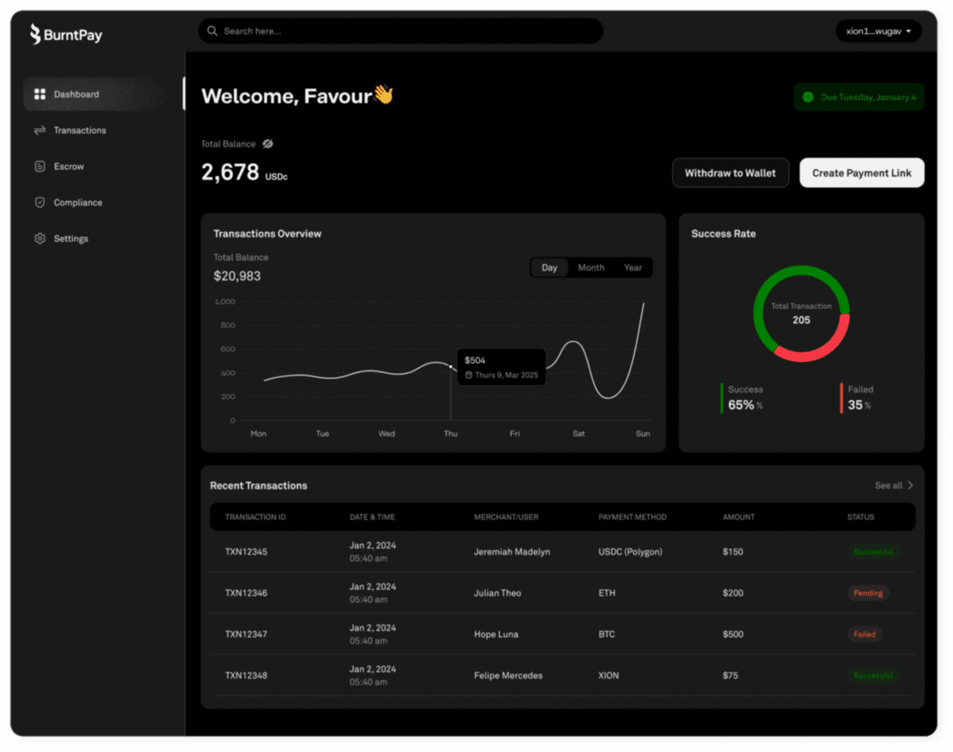Click the Compliance shield icon
This screenshot has width=953, height=752.
(40, 202)
